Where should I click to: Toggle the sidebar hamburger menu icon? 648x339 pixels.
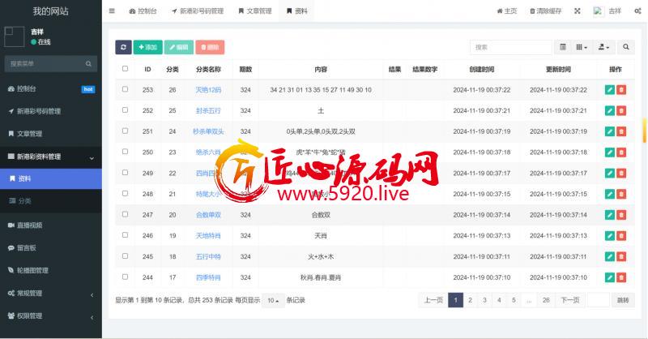[112, 11]
